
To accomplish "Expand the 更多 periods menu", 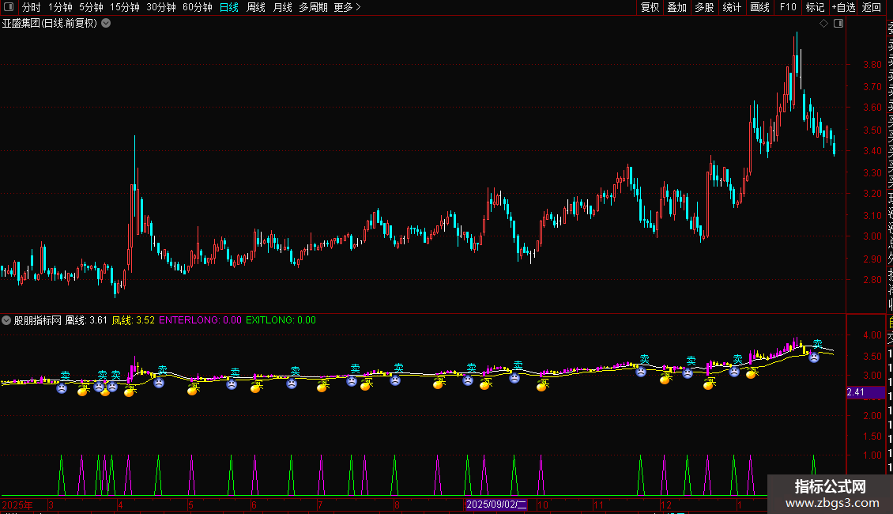I will pos(347,7).
